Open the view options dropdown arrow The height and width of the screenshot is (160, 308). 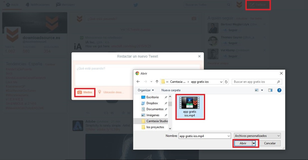[262, 90]
